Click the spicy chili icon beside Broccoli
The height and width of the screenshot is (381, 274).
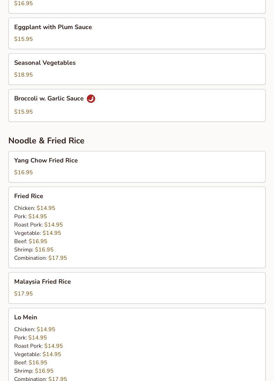click(x=91, y=99)
